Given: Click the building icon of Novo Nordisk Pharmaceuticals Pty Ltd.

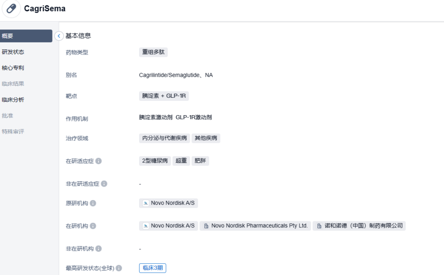Looking at the screenshot, I should point(206,226).
